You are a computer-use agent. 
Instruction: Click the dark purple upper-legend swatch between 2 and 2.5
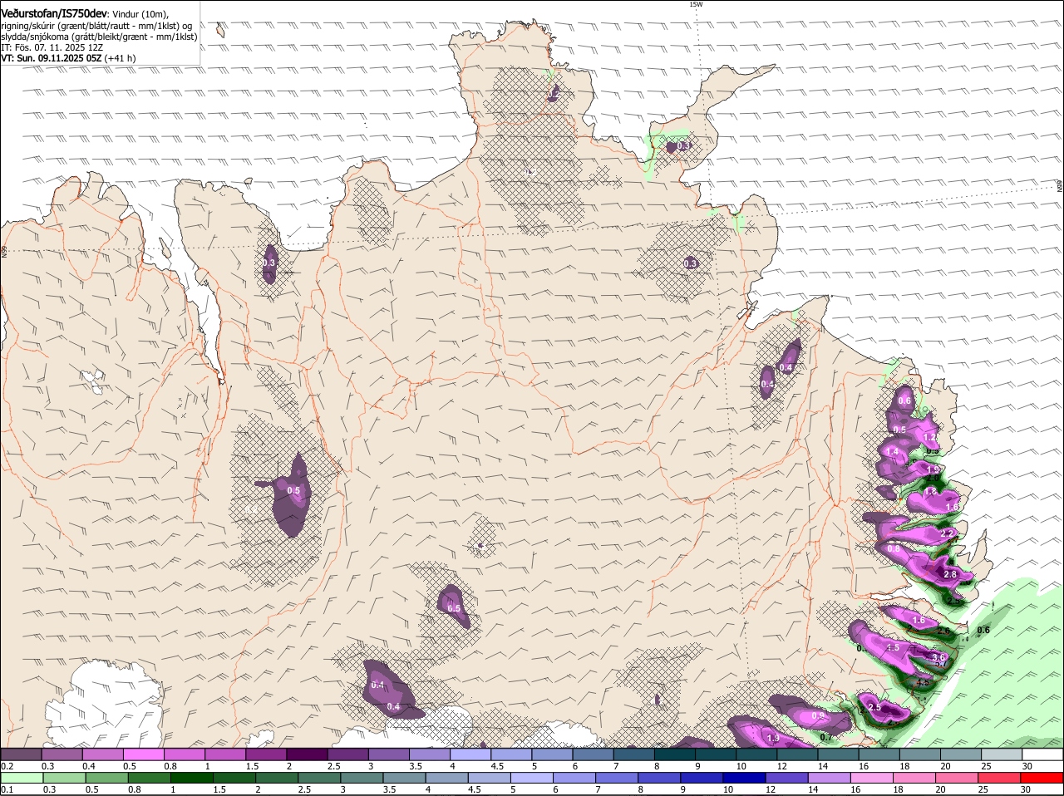click(x=307, y=754)
